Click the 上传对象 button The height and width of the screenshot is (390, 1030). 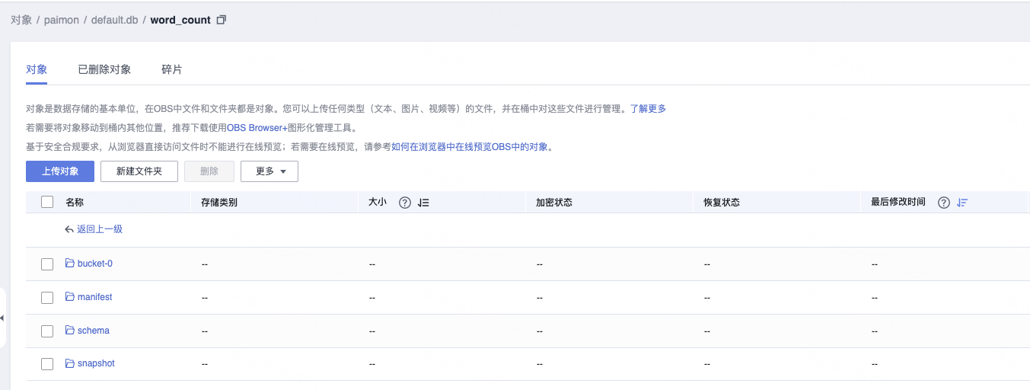[x=60, y=171]
